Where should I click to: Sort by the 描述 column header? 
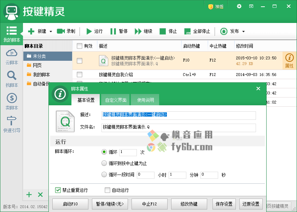click(139, 46)
